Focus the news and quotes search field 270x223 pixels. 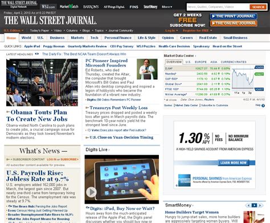(218, 7)
